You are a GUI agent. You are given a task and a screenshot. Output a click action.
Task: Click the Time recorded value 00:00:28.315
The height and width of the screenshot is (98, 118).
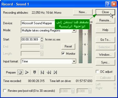[x=36, y=81]
